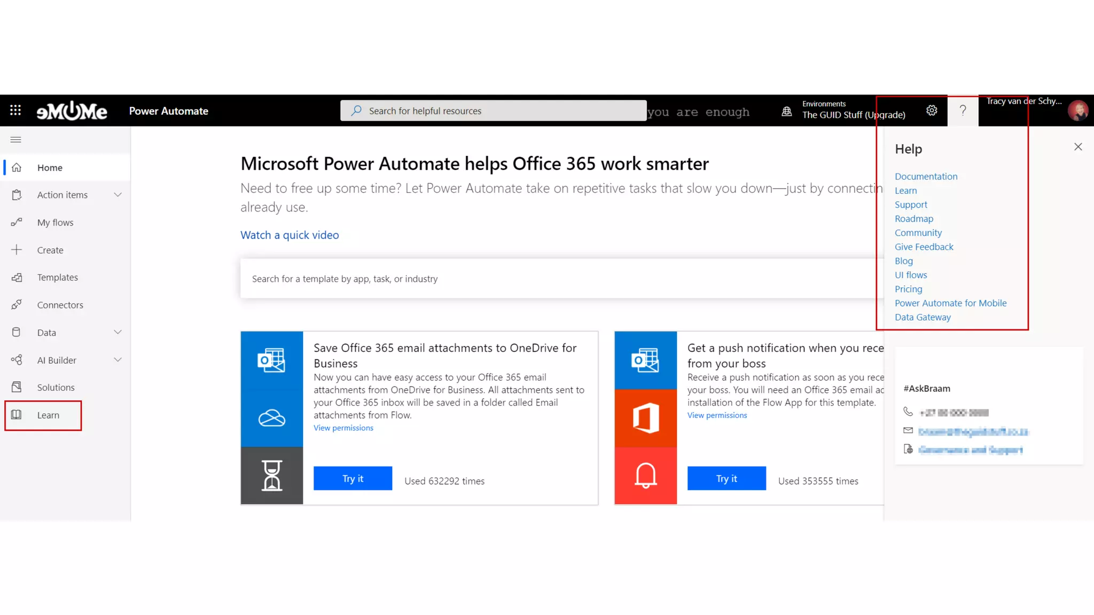Click the help question mark icon
Viewport: 1094px width, 615px height.
pyautogui.click(x=963, y=111)
